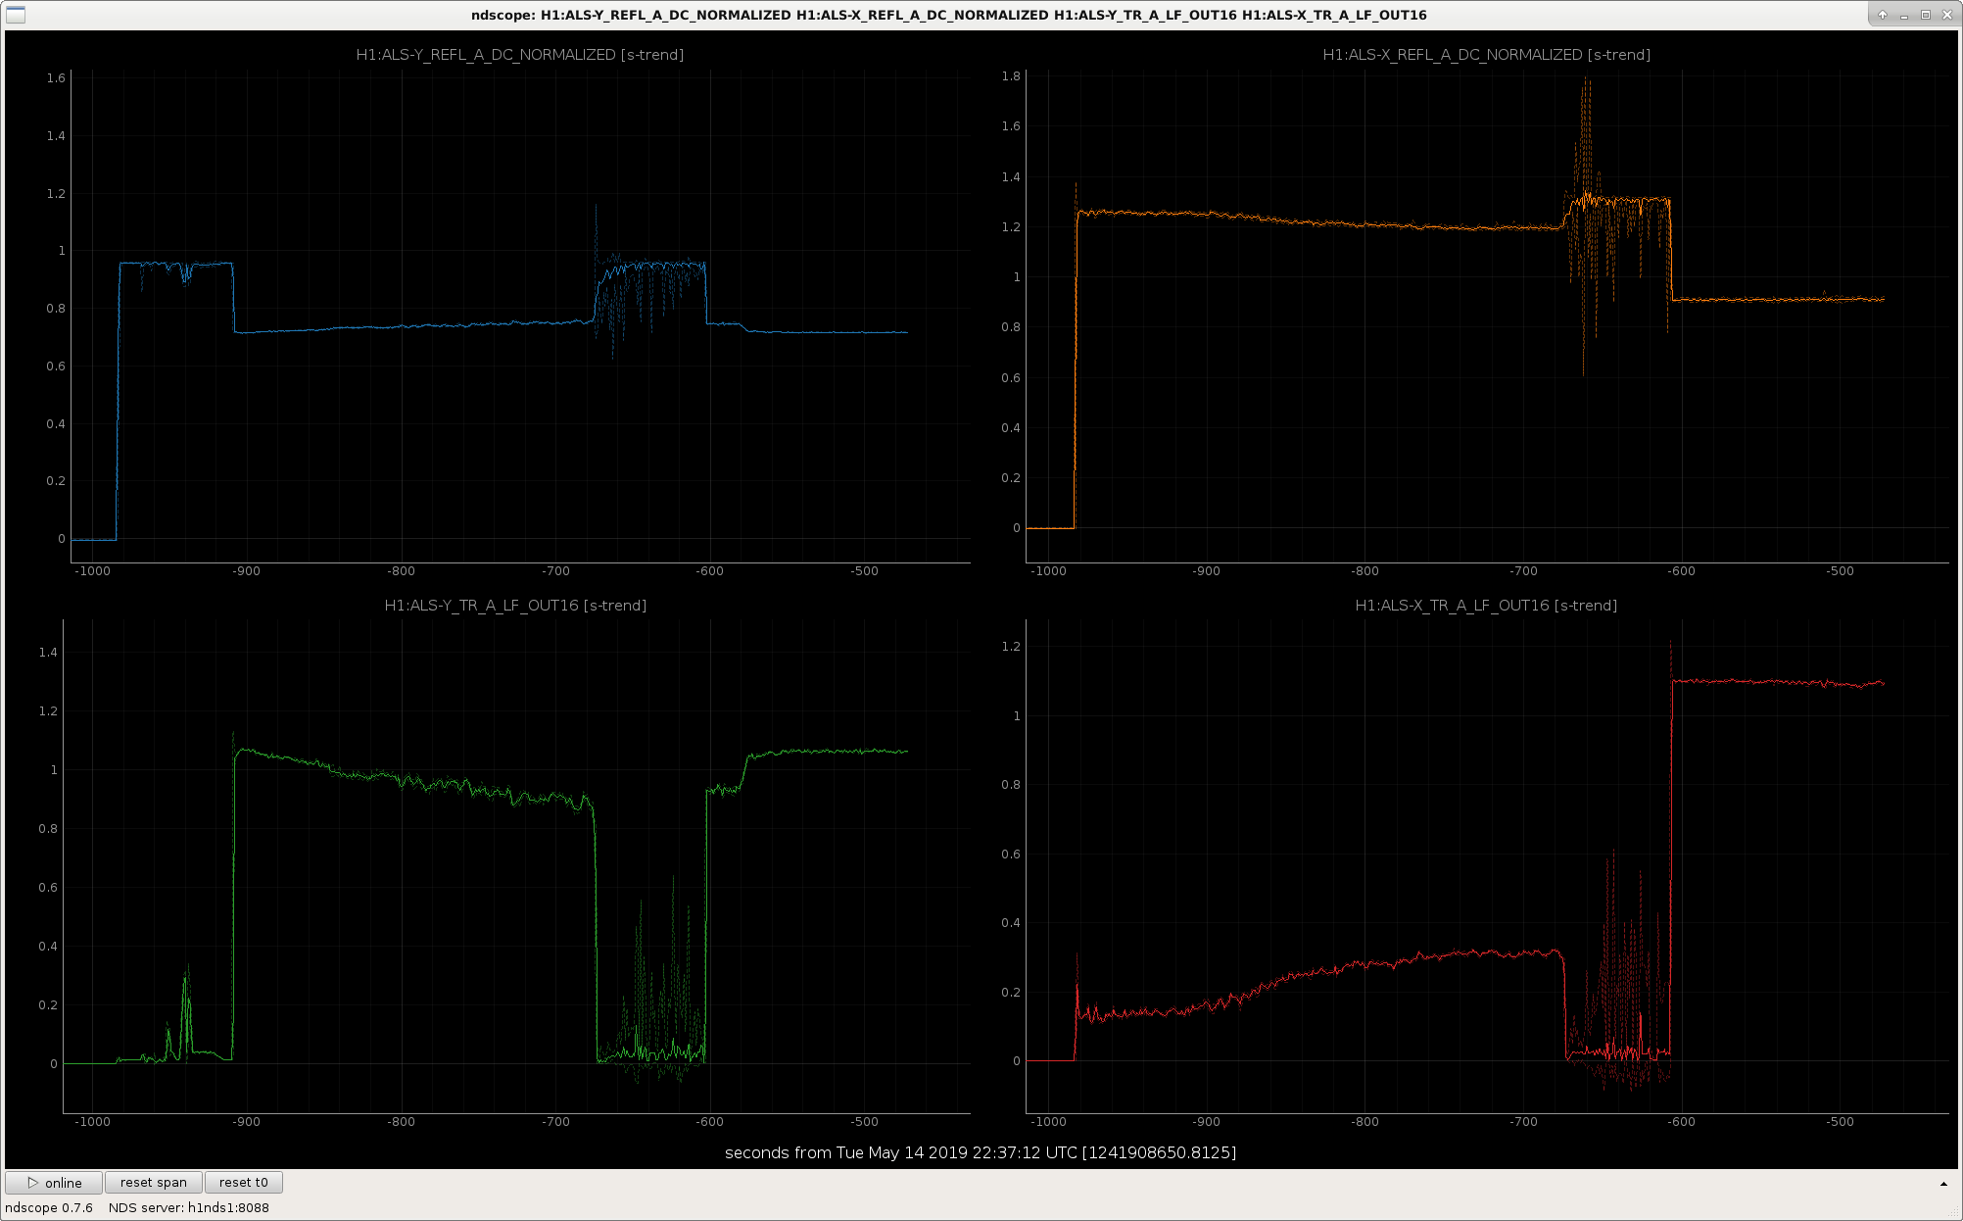Click the ndscope 0.7.6 version label
The width and height of the screenshot is (1963, 1221).
49,1207
